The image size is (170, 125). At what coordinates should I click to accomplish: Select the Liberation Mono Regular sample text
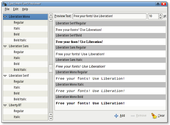[90, 79]
